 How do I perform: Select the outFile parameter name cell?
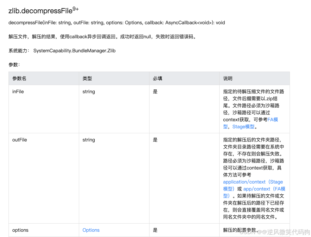pos(20,140)
